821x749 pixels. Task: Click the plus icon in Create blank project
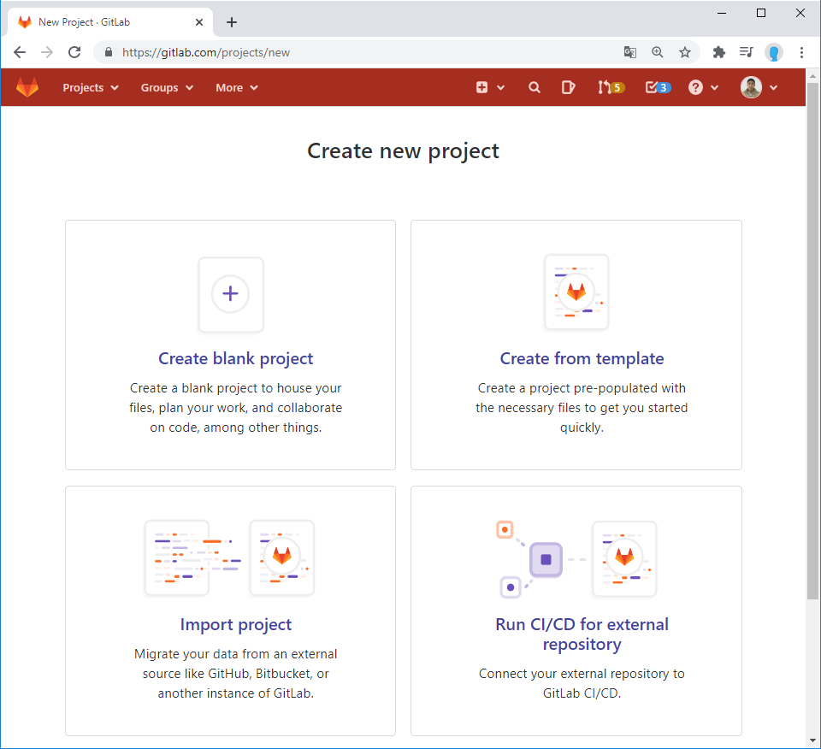click(230, 294)
